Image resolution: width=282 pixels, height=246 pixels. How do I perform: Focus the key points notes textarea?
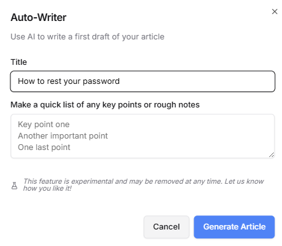(143, 136)
